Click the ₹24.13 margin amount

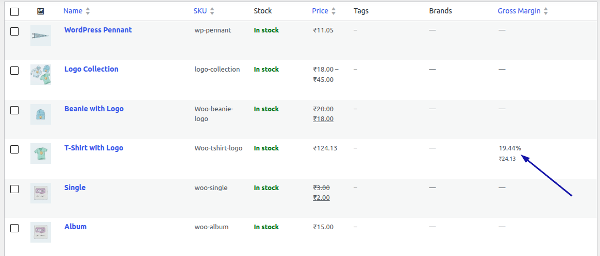507,159
